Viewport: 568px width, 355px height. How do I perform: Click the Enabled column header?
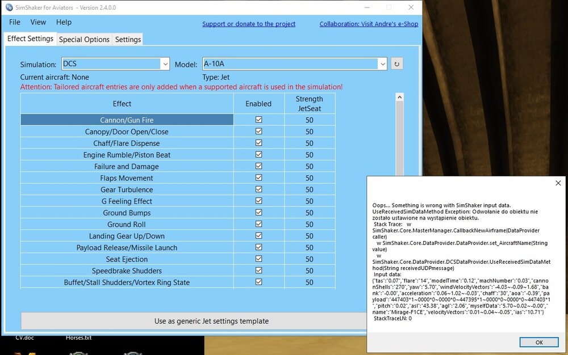click(258, 103)
